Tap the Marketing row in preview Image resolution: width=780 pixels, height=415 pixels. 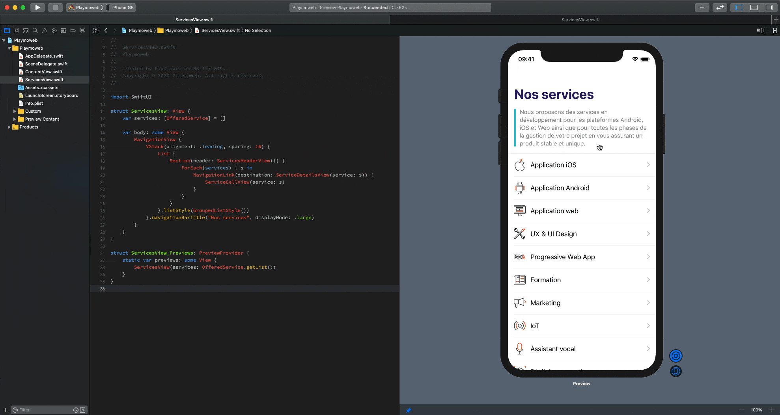[582, 303]
